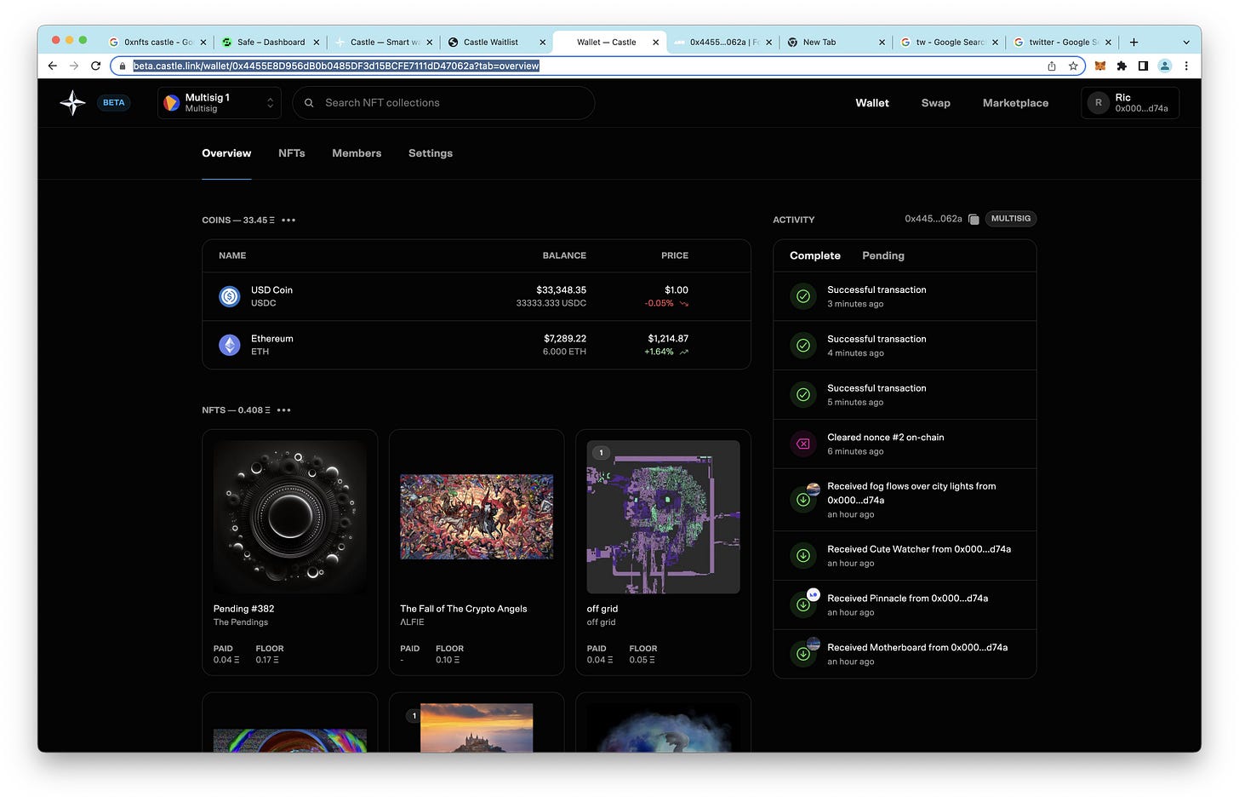Expand the tab search chevron
Image resolution: width=1239 pixels, height=802 pixels.
click(1186, 42)
